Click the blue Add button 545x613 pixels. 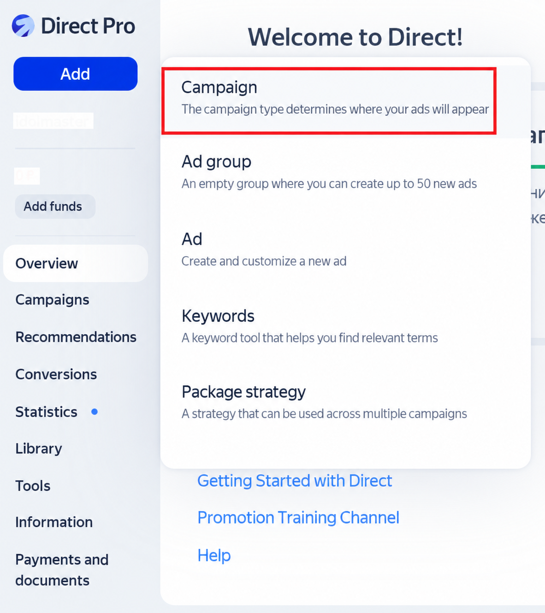pyautogui.click(x=76, y=74)
